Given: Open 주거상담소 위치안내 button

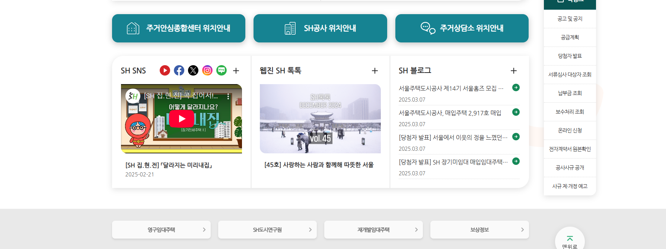Looking at the screenshot, I should click(462, 28).
